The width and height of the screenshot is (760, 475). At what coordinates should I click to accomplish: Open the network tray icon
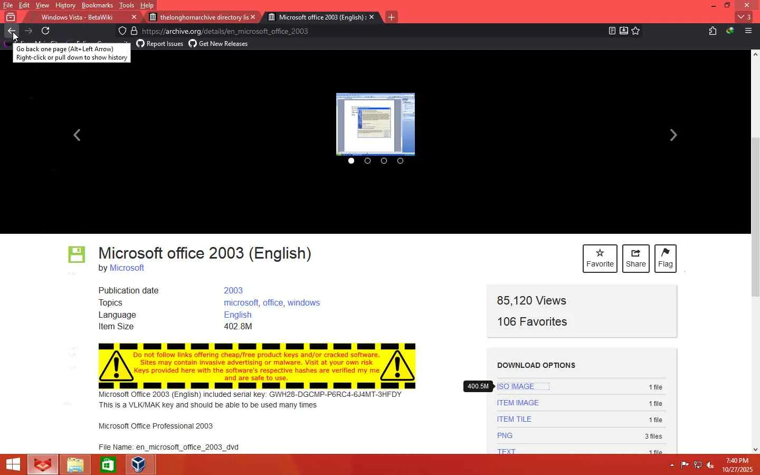point(698,465)
